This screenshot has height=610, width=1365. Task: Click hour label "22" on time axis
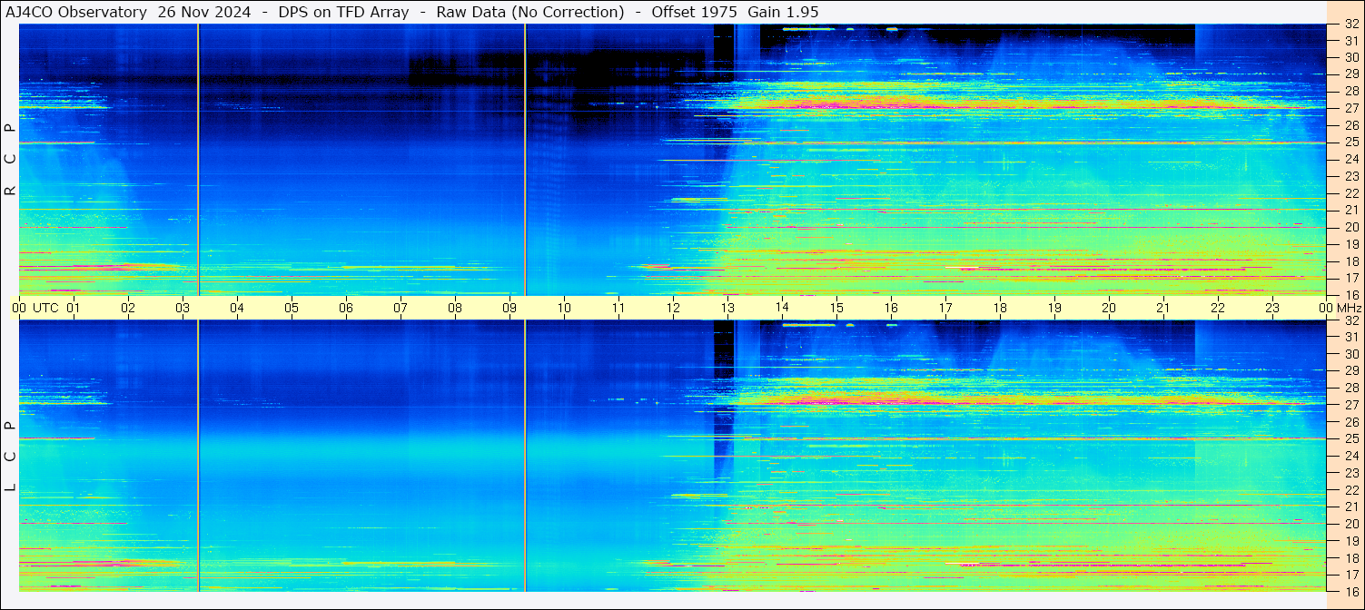click(1218, 308)
